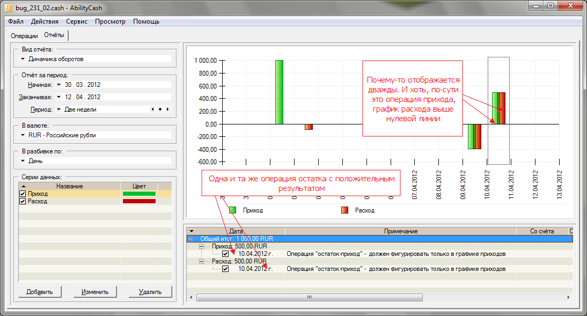Click the green color swatch for Приход
Image resolution: width=587 pixels, height=316 pixels.
tap(139, 194)
